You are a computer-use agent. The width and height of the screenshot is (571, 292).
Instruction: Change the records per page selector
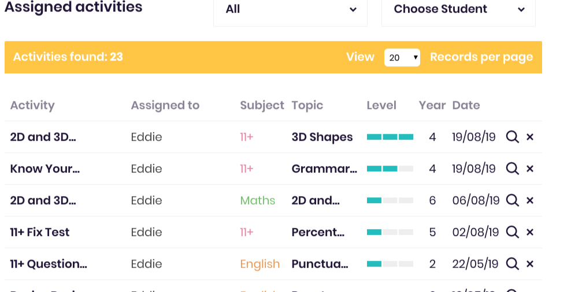click(x=402, y=58)
